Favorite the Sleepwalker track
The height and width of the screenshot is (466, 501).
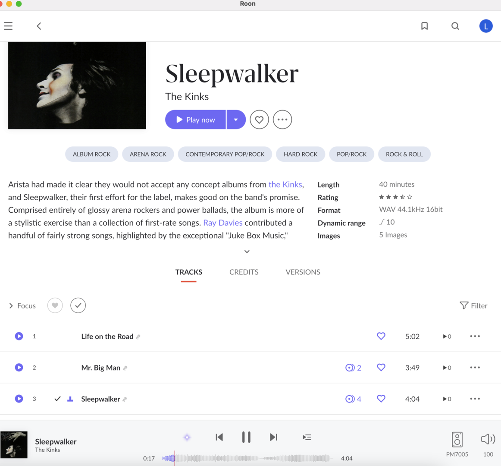pos(381,399)
